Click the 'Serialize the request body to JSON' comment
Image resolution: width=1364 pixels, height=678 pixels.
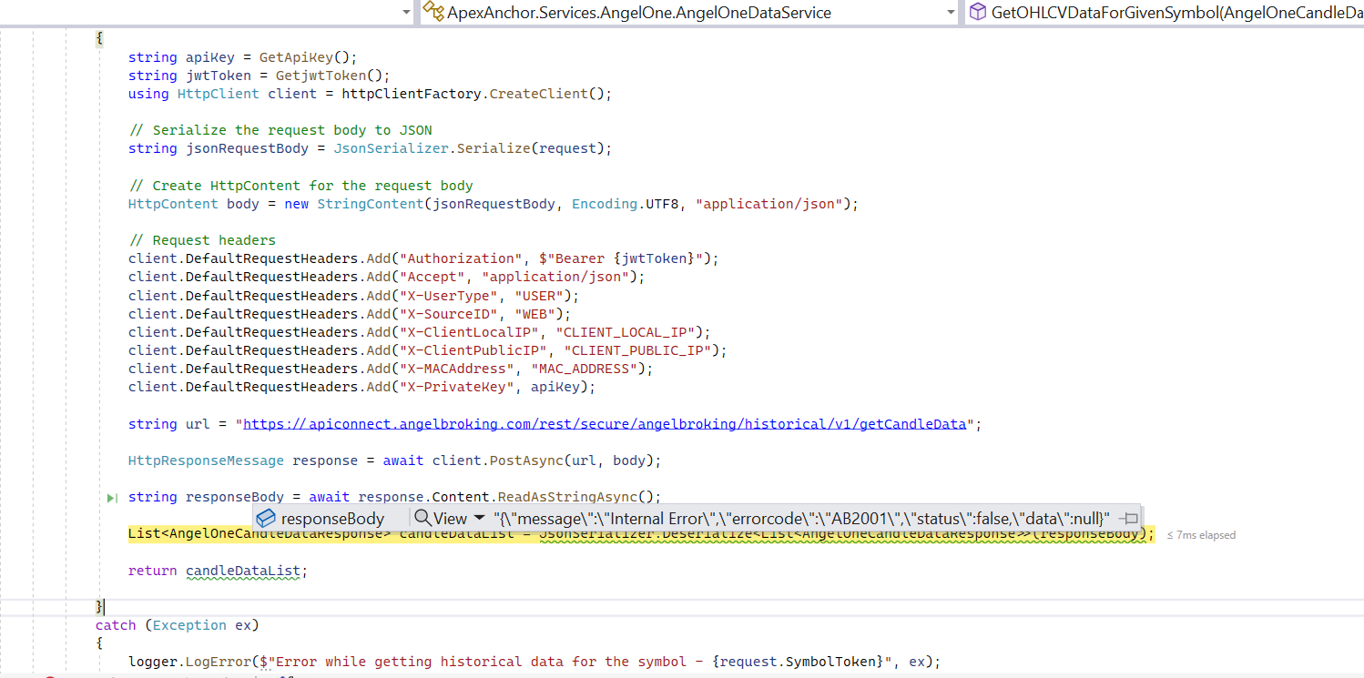pos(280,130)
